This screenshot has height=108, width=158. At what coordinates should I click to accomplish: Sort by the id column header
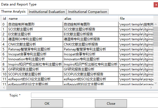click(4, 19)
